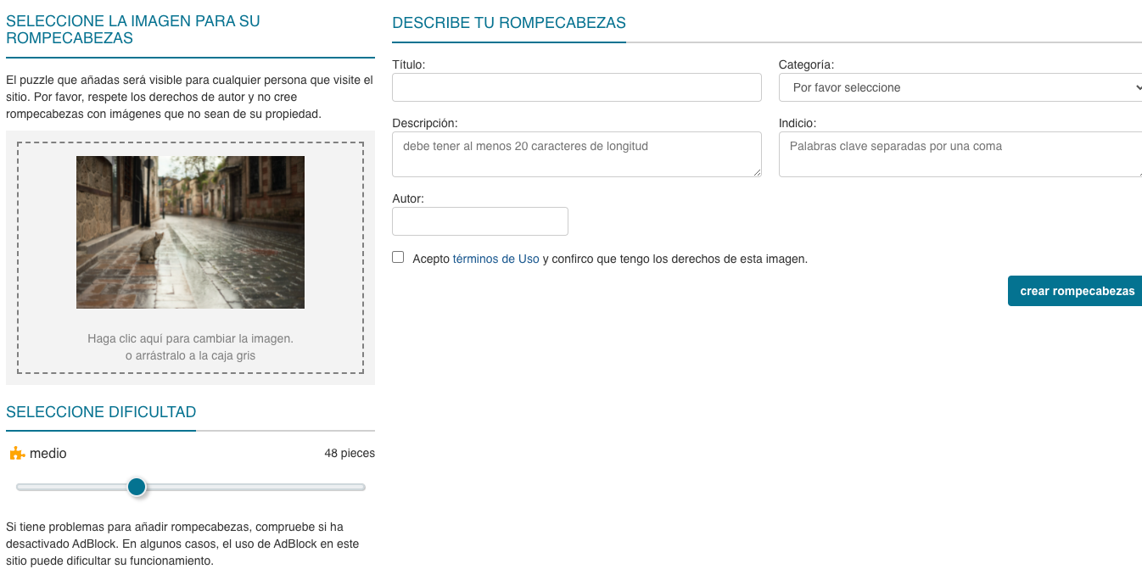This screenshot has height=569, width=1142.
Task: Select the yellow puzzle piece difficulty icon
Action: tap(15, 453)
